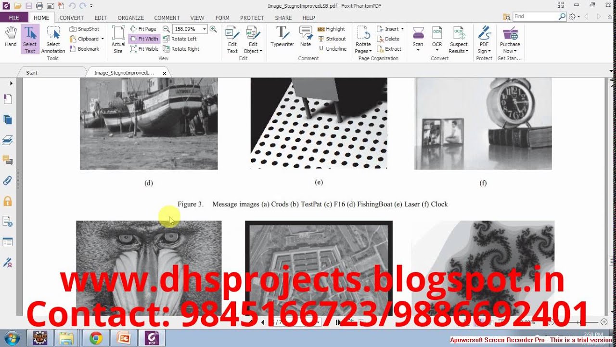Toggle the Fit Width view
Viewport: 616px width, 347px height.
[x=144, y=39]
